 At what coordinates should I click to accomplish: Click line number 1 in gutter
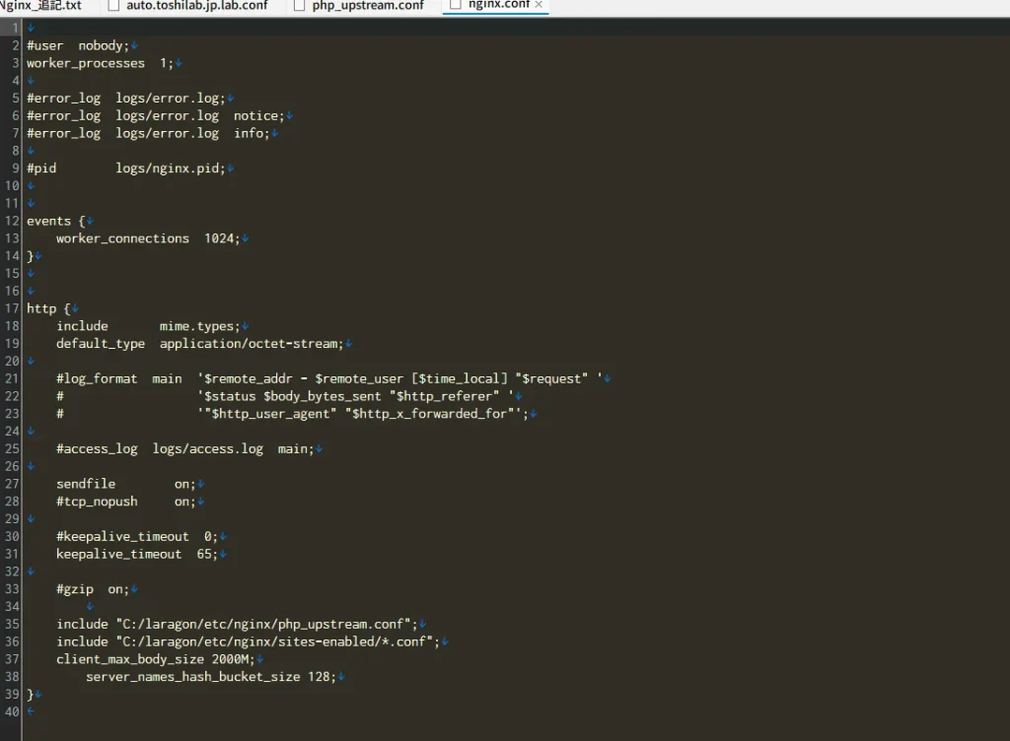16,29
